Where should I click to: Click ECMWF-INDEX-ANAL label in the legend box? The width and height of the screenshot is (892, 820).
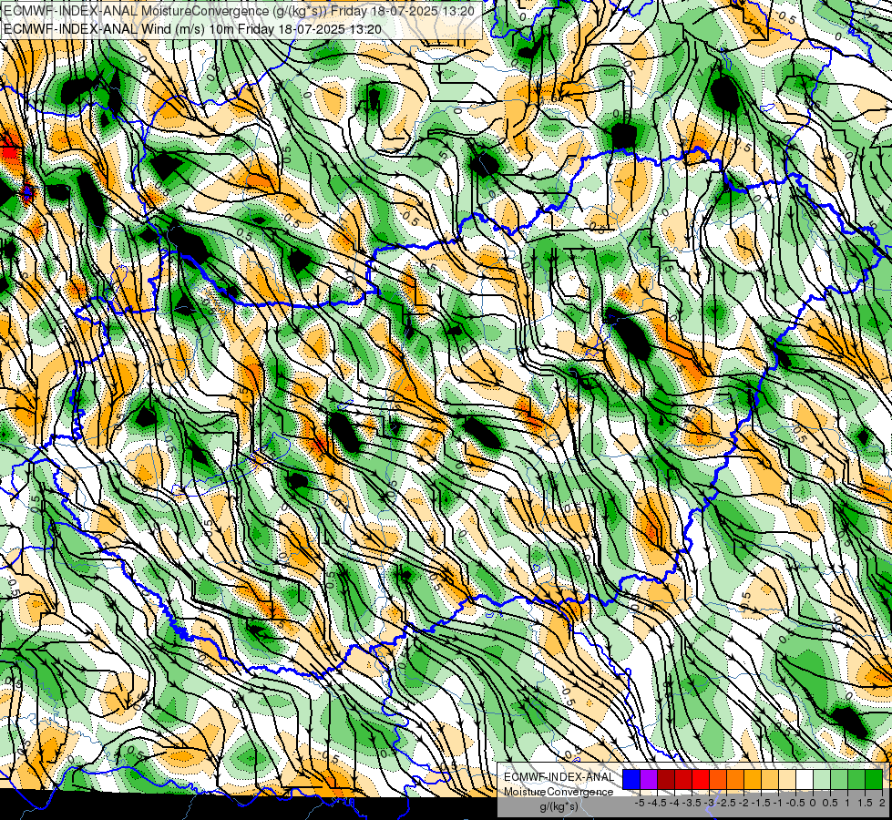click(x=559, y=777)
